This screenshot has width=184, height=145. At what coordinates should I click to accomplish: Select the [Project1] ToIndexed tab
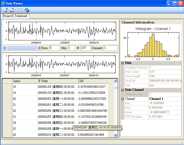point(15,16)
